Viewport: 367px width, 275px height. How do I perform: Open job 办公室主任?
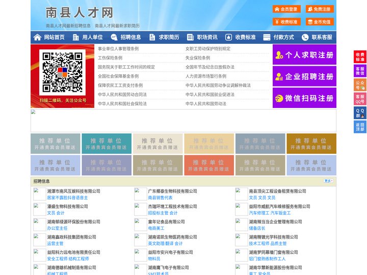[57, 228]
